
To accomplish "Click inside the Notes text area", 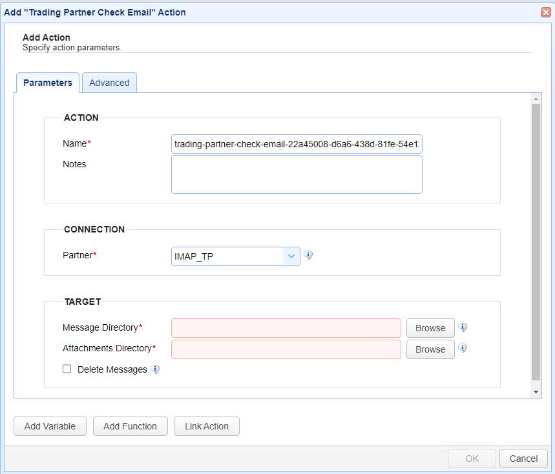I will (x=297, y=174).
